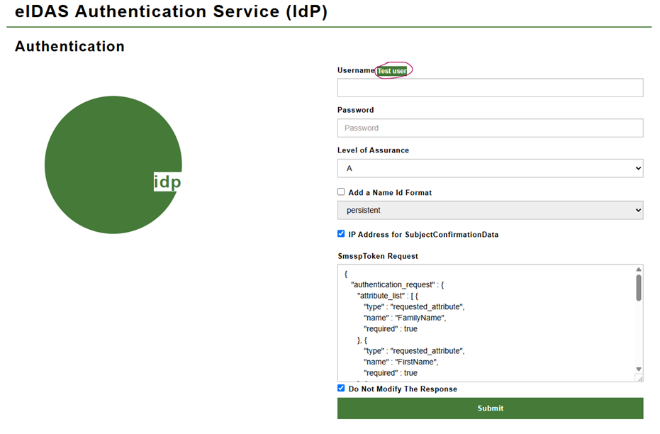
Task: Click the eIDAS Authentication Service (IdP) title
Action: click(x=172, y=11)
